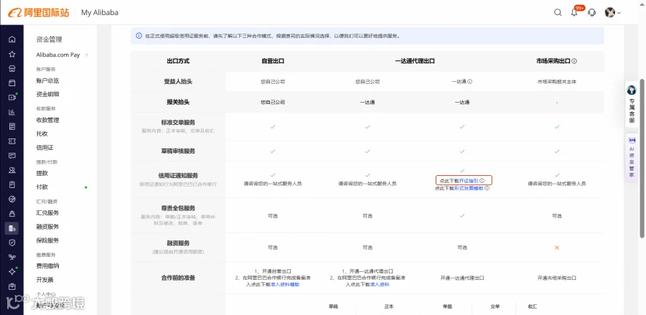The image size is (646, 315).
Task: Click the 专属客服 floating button
Action: (x=632, y=104)
